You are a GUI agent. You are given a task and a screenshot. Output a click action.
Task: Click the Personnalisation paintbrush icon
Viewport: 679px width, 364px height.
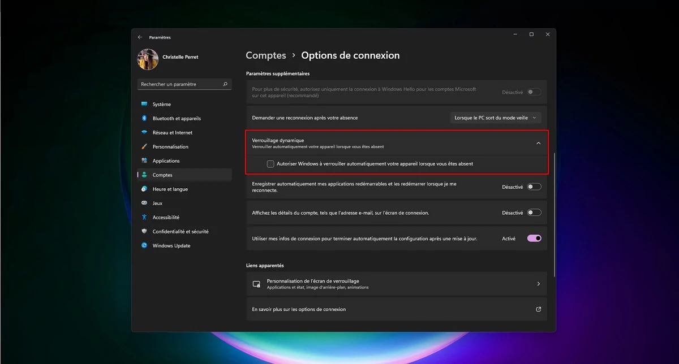(144, 146)
